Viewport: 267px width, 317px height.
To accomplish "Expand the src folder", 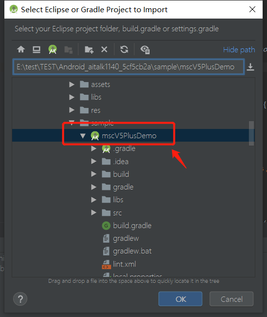I will (94, 212).
